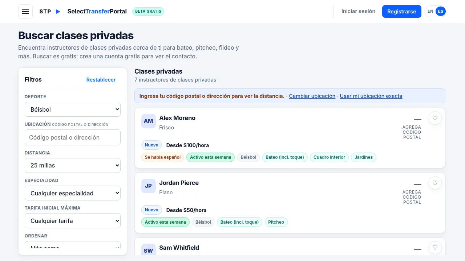Open Jordan Pierce's instructor name
This screenshot has height=261, width=465.
pos(179,183)
